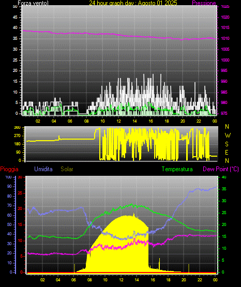Click the blue 'Umidita' legend label

[43, 169]
